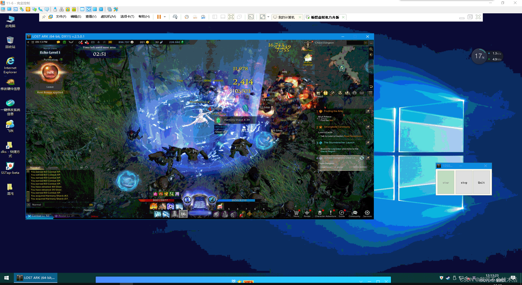Screen dimensions: 522x285
Task: Toggle minimap brightness sun icon
Action: (x=371, y=55)
